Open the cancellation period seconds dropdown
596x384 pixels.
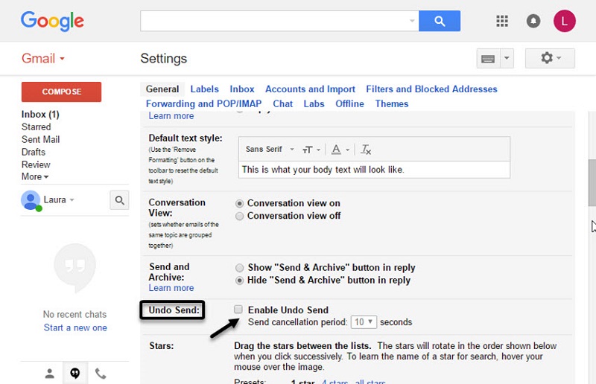(x=364, y=322)
